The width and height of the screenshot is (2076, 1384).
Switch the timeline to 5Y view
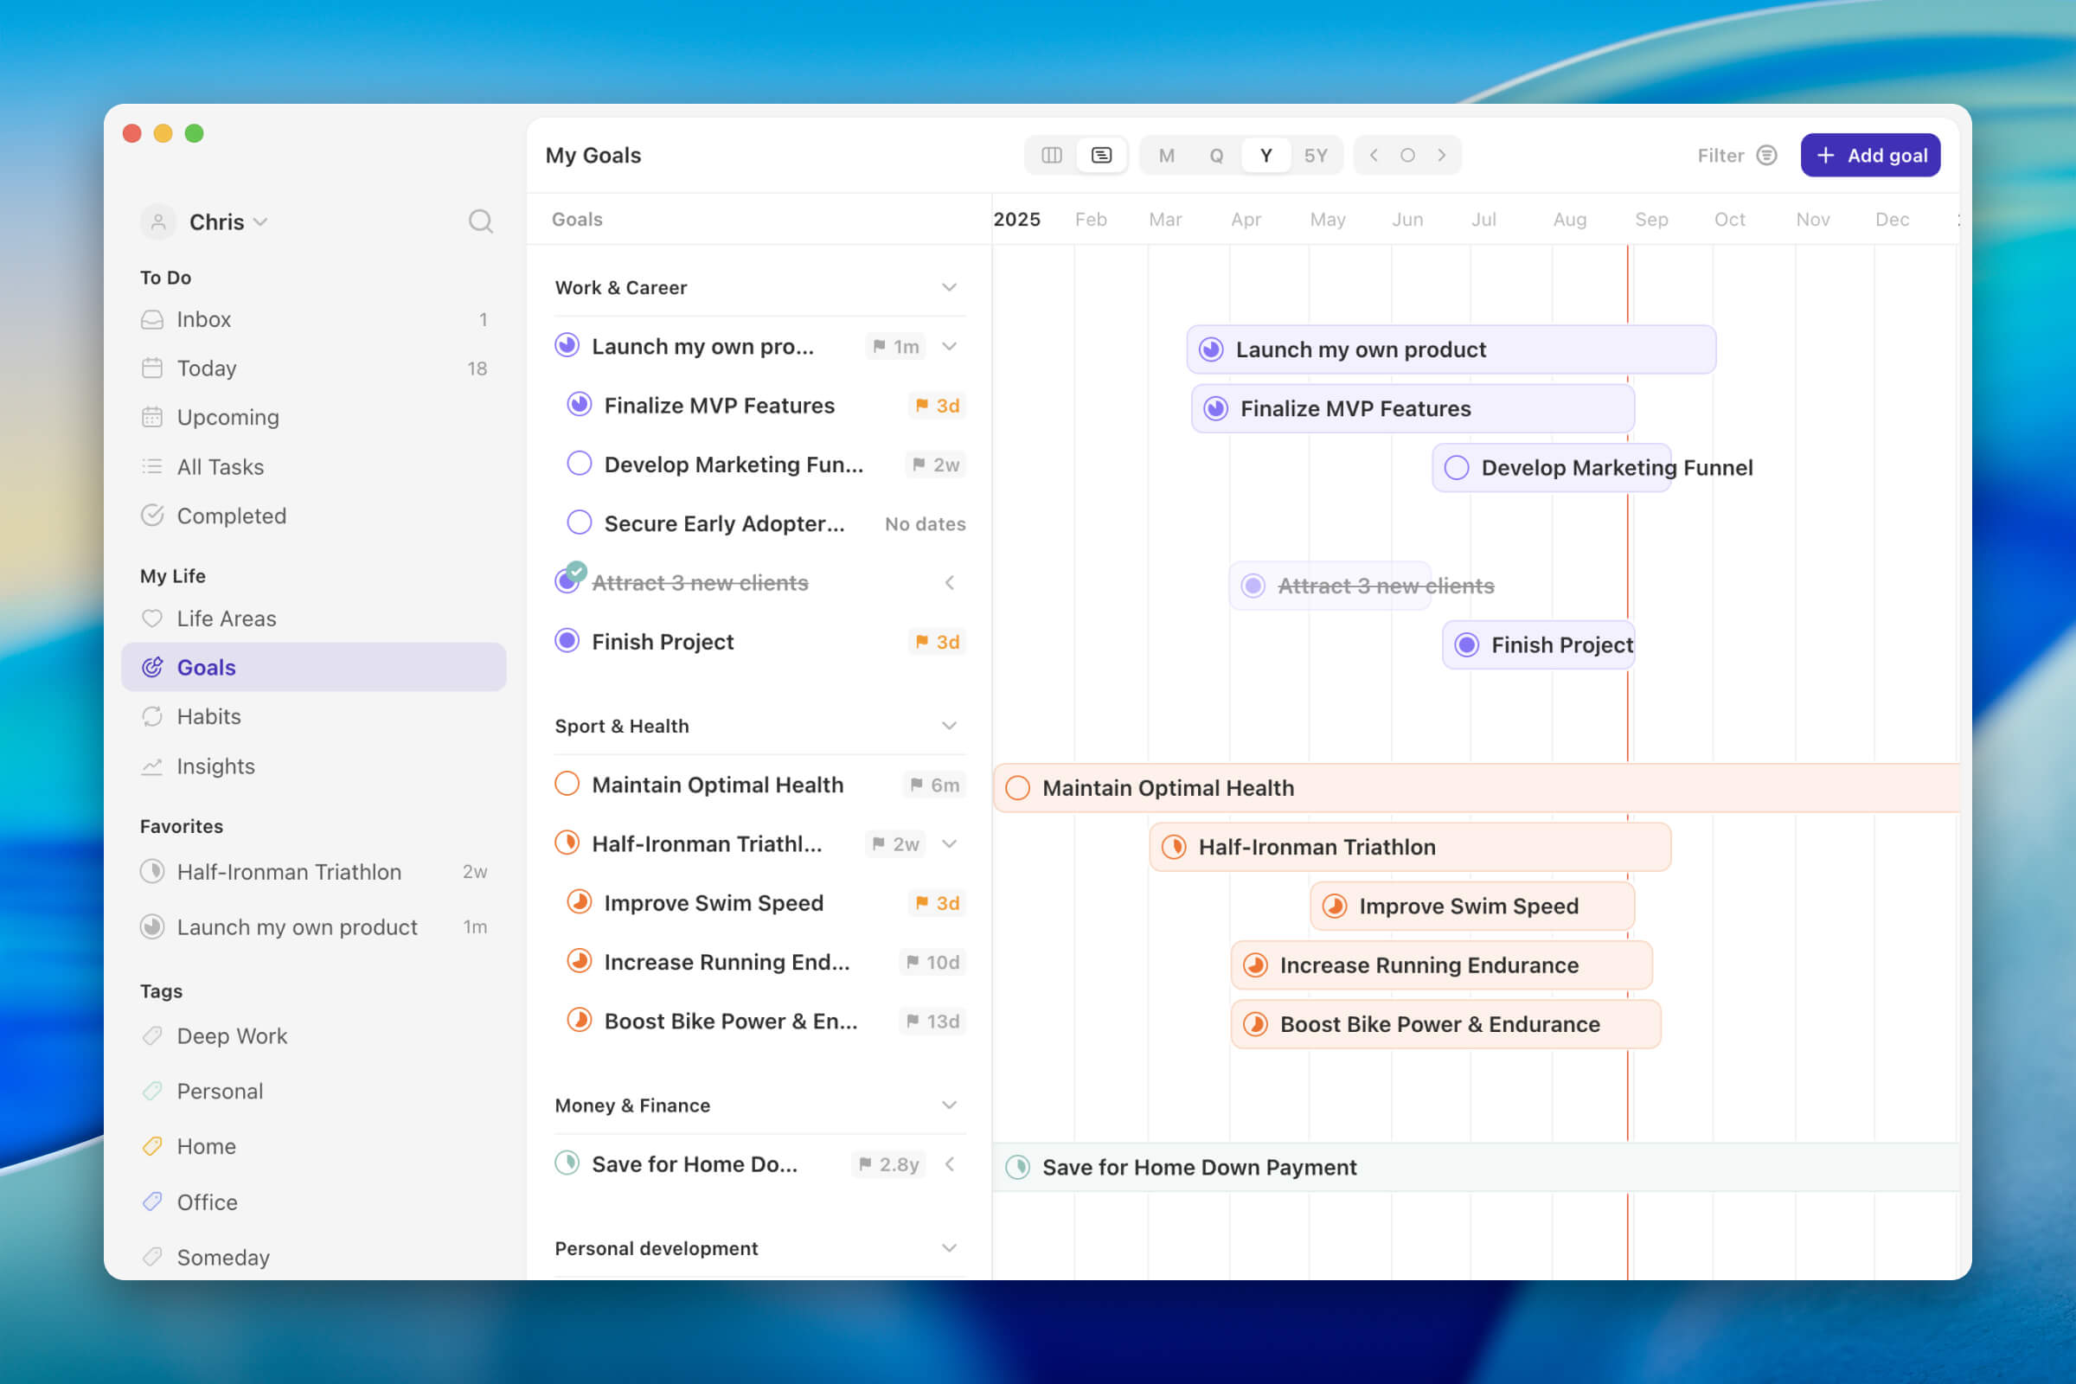(1315, 156)
